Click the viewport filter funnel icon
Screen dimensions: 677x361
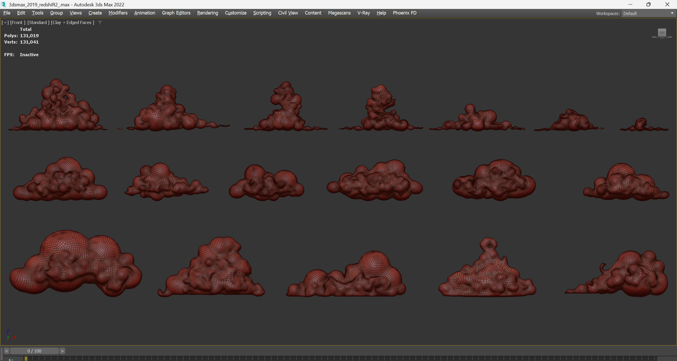[x=100, y=23]
